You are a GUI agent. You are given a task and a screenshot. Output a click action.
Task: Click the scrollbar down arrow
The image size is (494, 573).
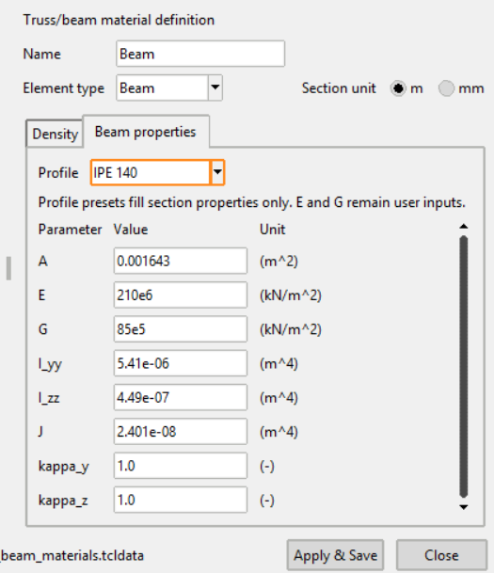point(464,507)
